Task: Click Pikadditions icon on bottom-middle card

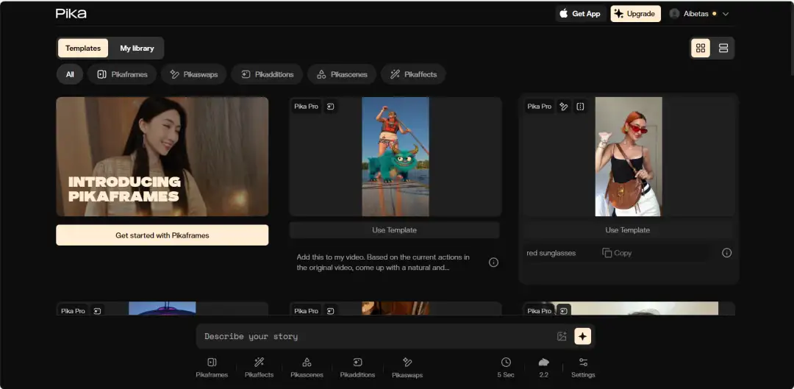Action: [330, 311]
